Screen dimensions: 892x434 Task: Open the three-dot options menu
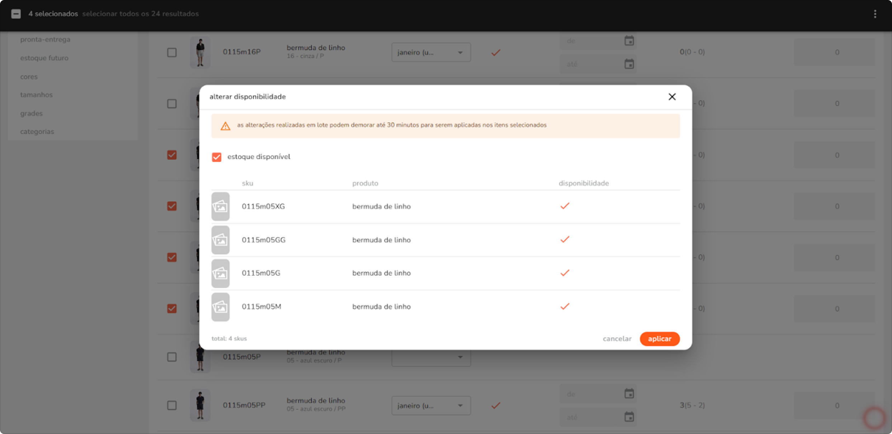tap(875, 14)
